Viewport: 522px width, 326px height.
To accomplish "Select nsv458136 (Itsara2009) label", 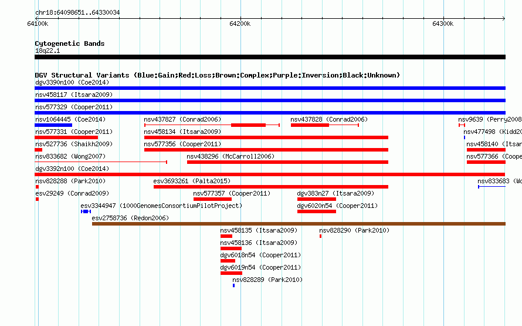I will coord(259,243).
